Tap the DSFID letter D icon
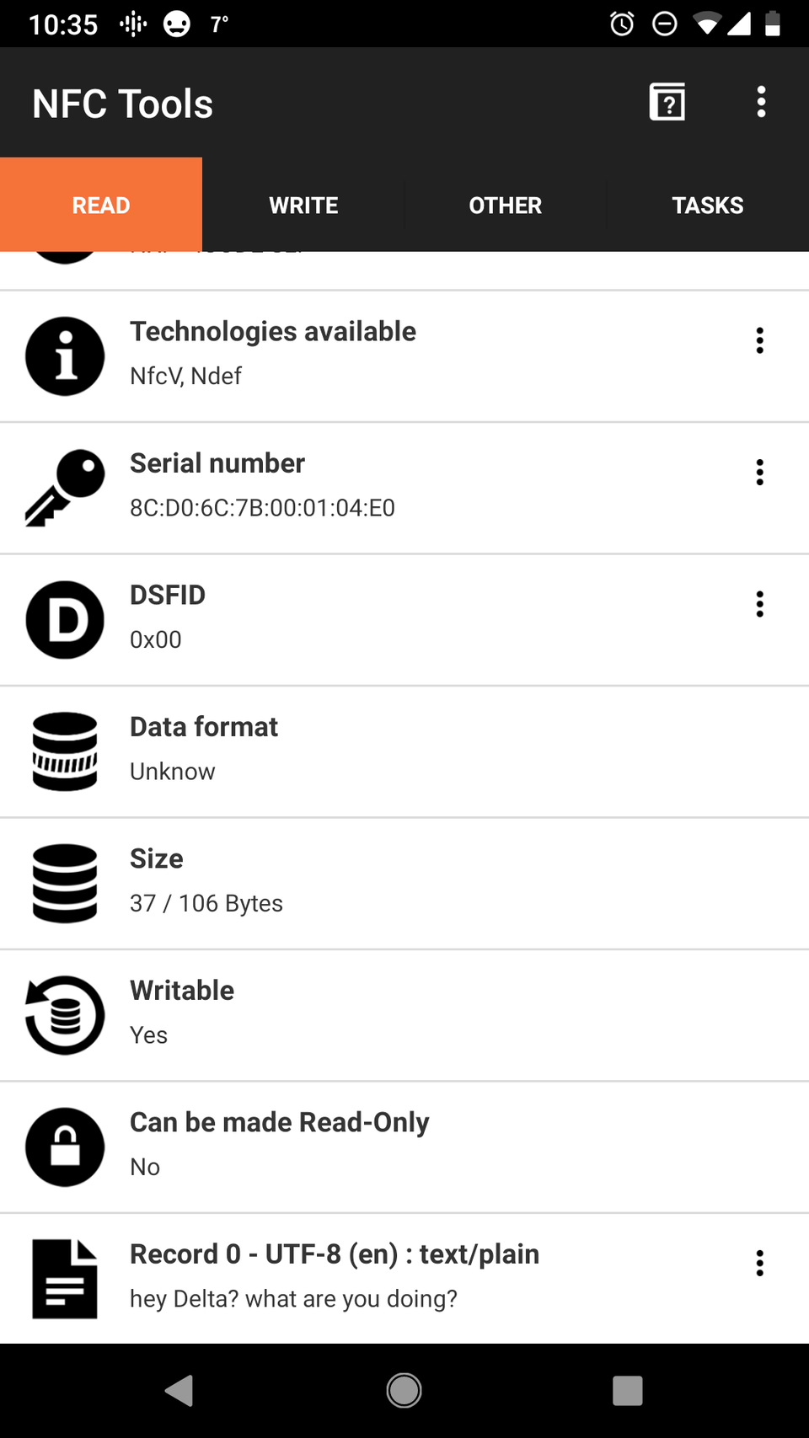This screenshot has height=1438, width=809. point(65,620)
